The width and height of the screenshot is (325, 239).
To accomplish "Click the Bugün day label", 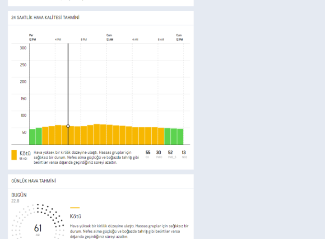I will point(19,195).
